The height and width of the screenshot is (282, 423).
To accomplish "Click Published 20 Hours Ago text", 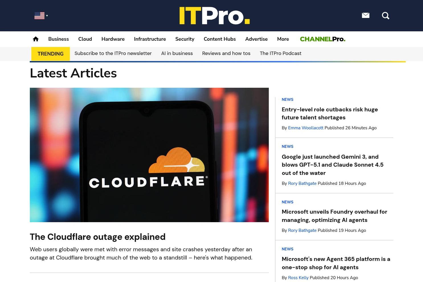I will point(334,278).
